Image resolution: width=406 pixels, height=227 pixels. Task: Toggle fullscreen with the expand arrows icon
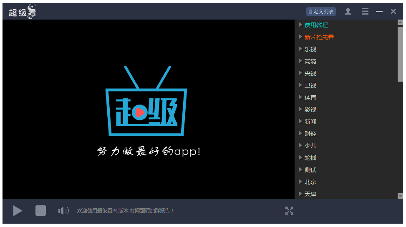coord(289,211)
